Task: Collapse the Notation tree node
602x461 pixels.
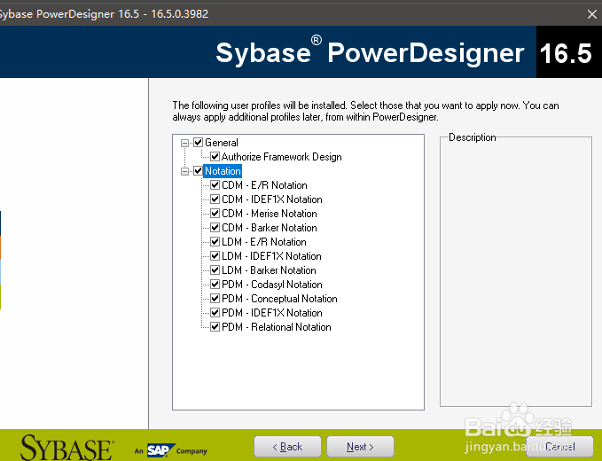Action: coord(184,171)
